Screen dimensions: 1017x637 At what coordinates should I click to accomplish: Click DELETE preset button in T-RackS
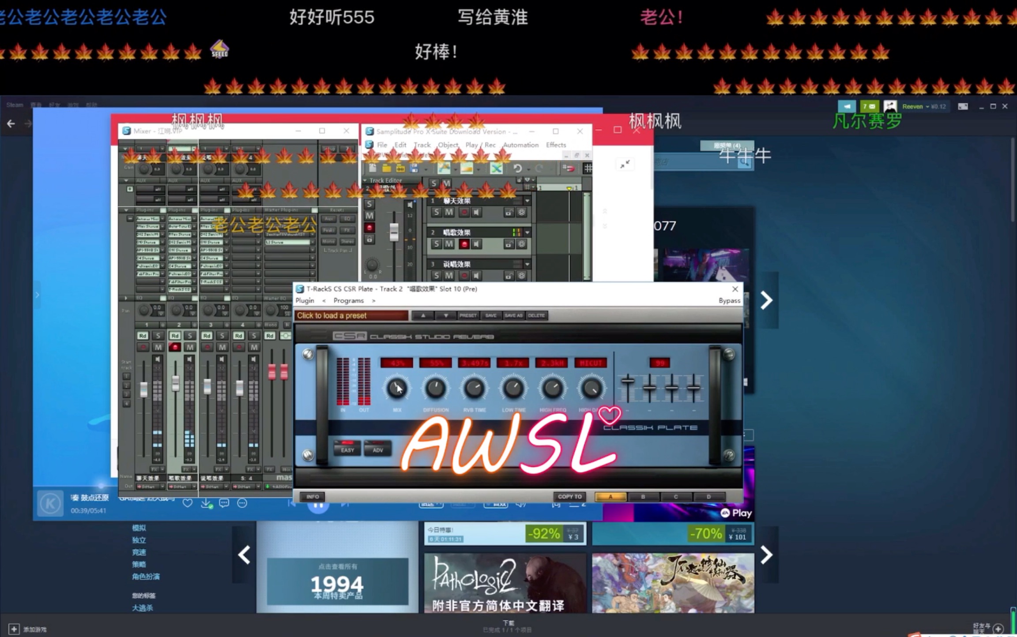536,315
